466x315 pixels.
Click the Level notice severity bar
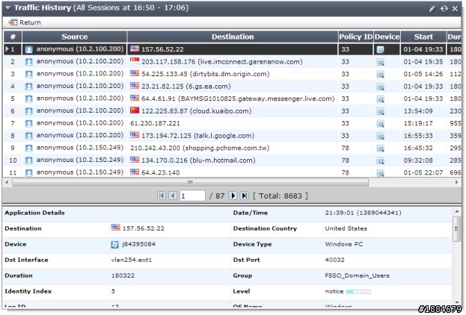[x=359, y=290]
